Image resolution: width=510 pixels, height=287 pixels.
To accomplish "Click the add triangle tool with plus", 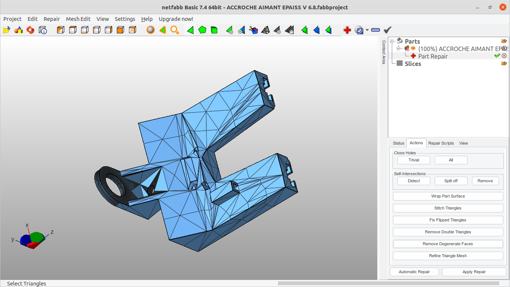I will pyautogui.click(x=230, y=30).
